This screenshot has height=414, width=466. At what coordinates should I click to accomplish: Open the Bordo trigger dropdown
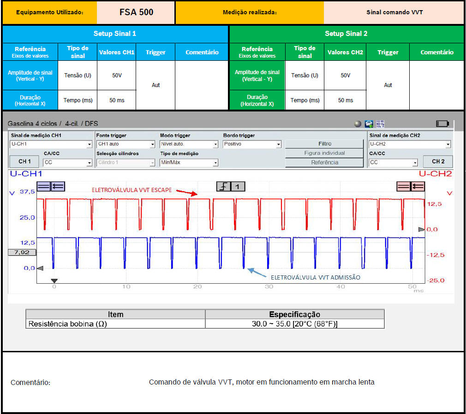252,144
